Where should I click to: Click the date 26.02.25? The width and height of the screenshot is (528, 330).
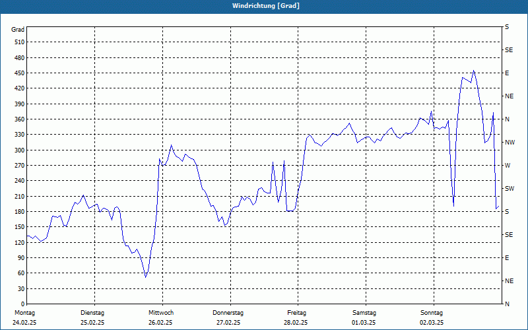coord(160,323)
